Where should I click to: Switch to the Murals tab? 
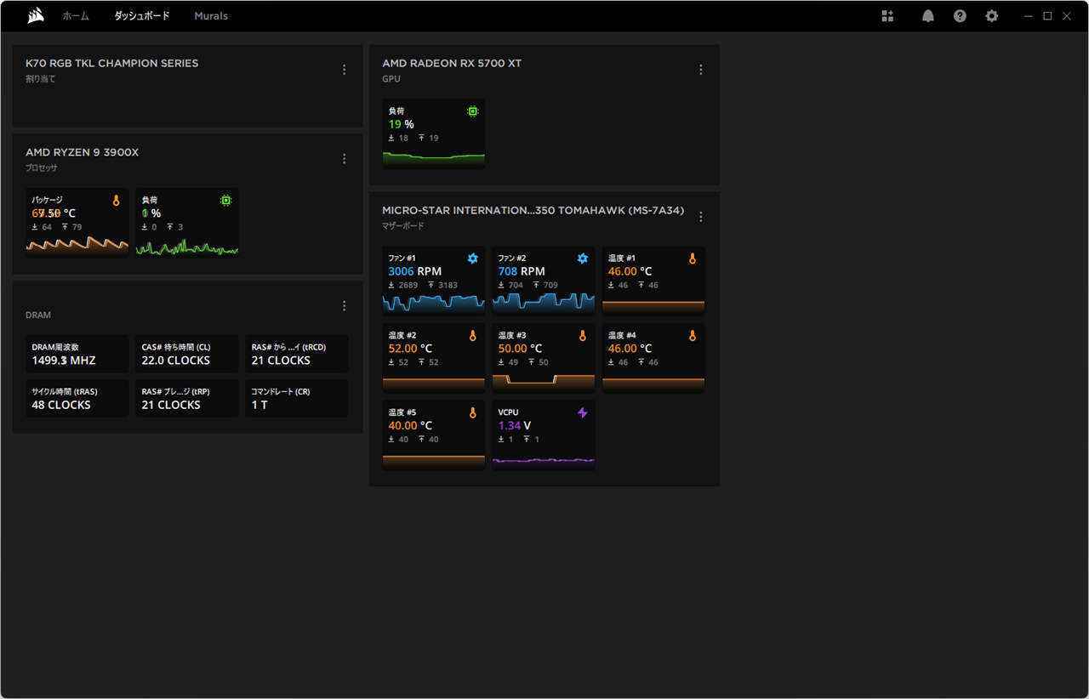211,16
